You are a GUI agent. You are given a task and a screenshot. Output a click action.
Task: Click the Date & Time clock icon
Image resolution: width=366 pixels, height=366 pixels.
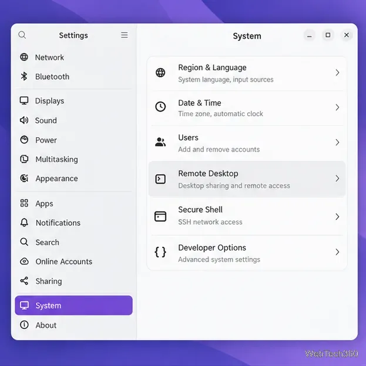160,107
